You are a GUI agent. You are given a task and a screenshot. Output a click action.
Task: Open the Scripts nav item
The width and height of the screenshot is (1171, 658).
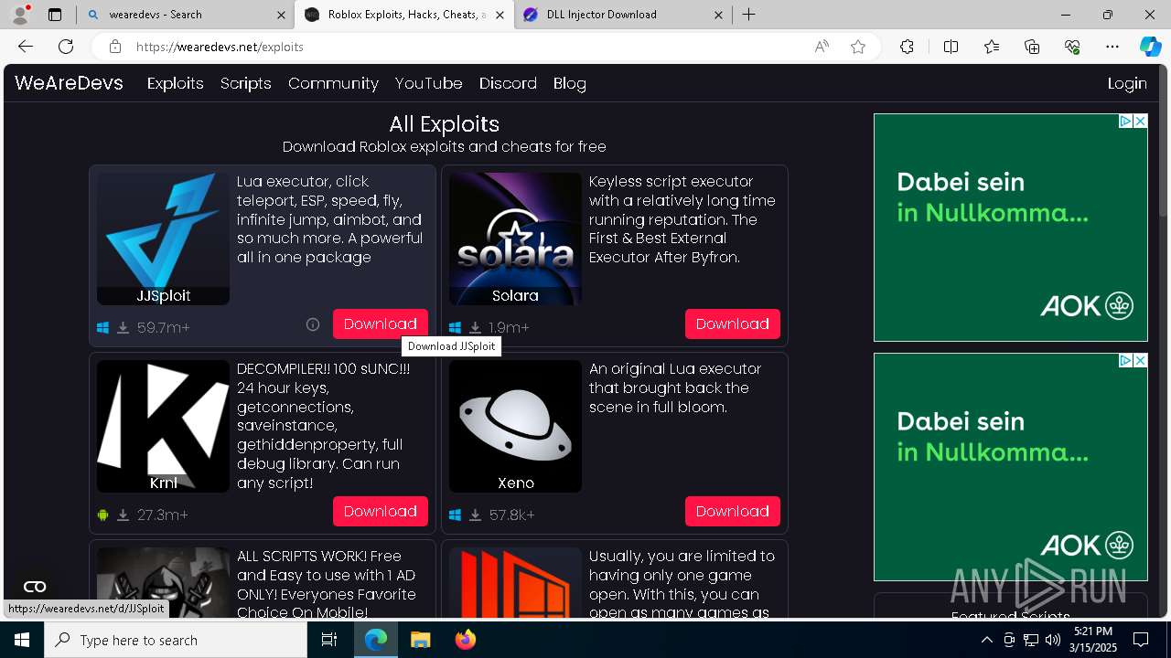pos(245,83)
